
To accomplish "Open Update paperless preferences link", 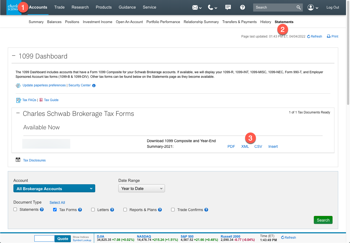I will point(44,85).
